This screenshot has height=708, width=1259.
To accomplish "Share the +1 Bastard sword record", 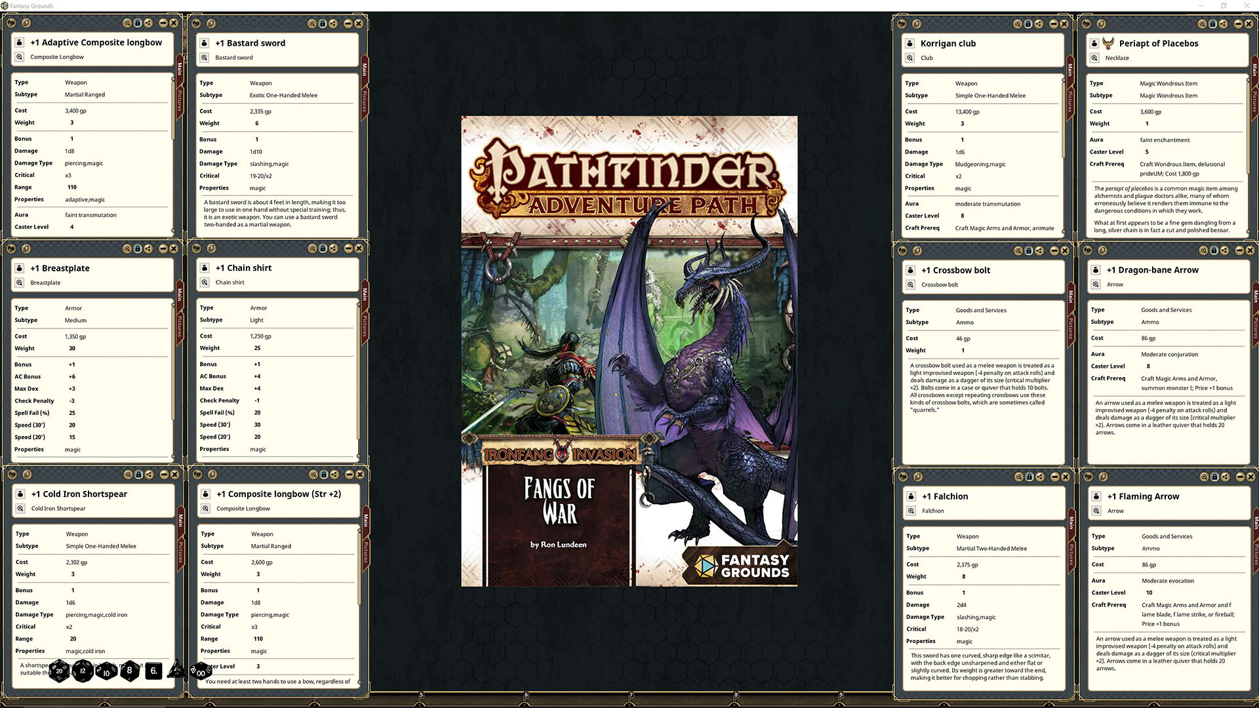I will [x=333, y=24].
